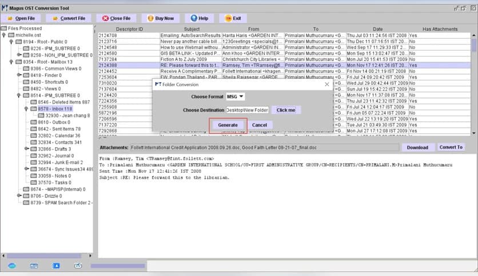Click the folder icon beside Sent Items 78

pyautogui.click(x=34, y=129)
